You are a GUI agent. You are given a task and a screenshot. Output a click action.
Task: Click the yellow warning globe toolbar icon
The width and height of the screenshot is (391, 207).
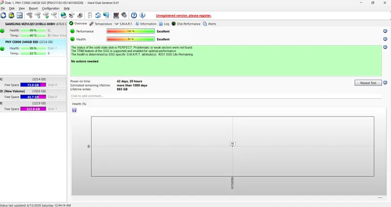pos(11,16)
